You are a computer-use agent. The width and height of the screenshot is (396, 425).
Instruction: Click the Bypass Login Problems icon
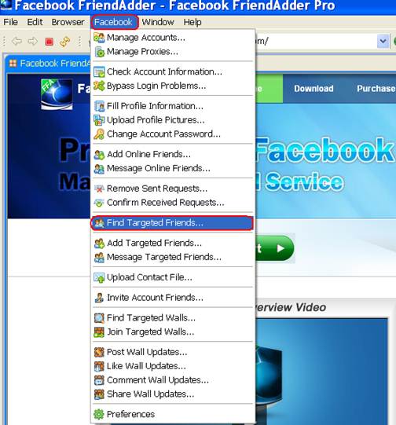tap(99, 86)
